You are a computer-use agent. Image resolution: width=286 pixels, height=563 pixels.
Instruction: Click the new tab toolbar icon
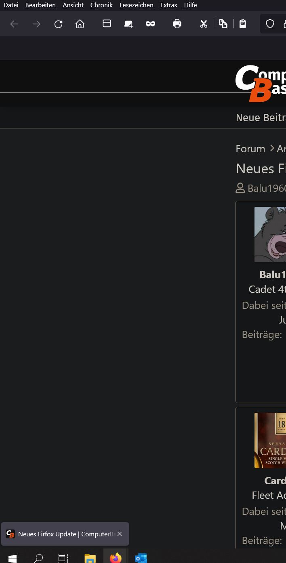tap(128, 24)
